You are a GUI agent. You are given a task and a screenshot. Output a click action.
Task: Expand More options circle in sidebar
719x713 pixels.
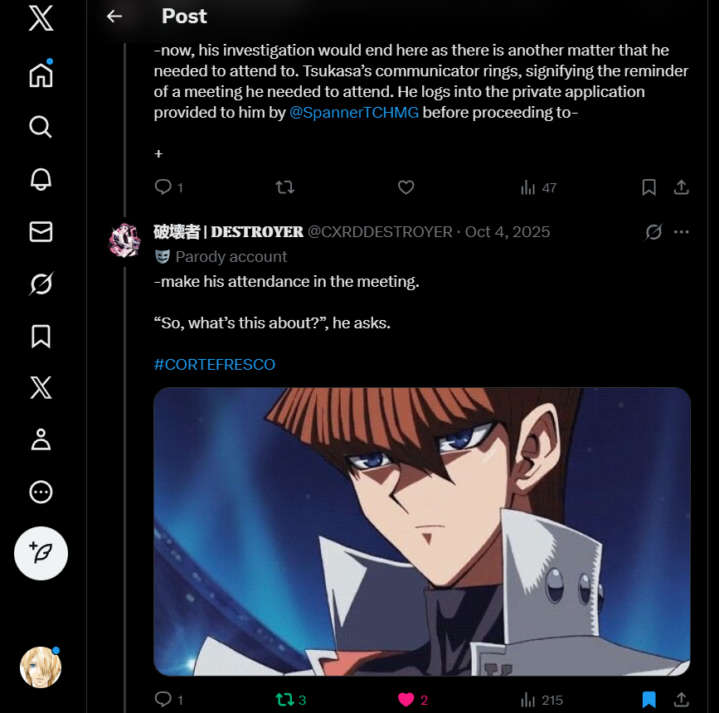(41, 492)
